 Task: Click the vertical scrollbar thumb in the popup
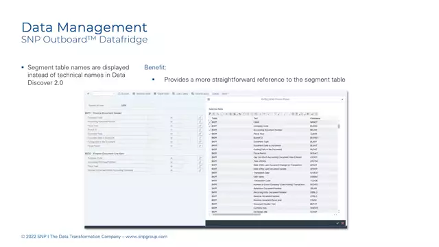tap(339, 126)
